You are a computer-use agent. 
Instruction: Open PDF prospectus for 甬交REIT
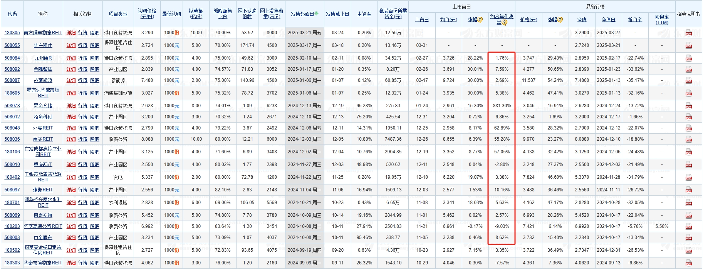(x=688, y=139)
